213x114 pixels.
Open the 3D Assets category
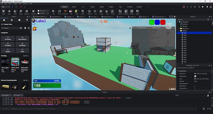(x=8, y=38)
